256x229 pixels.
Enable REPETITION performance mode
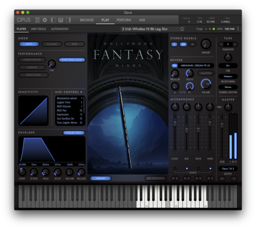click(33, 75)
